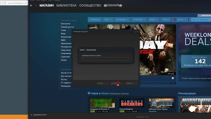This screenshot has height=119, width=211.
Task: Open the Payday featured banner
Action: click(x=158, y=50)
